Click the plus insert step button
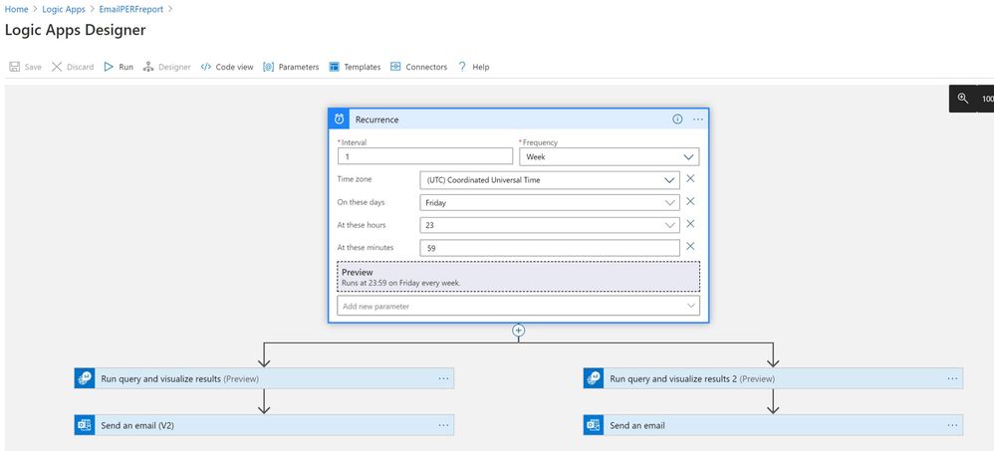The height and width of the screenshot is (451, 994). [519, 330]
